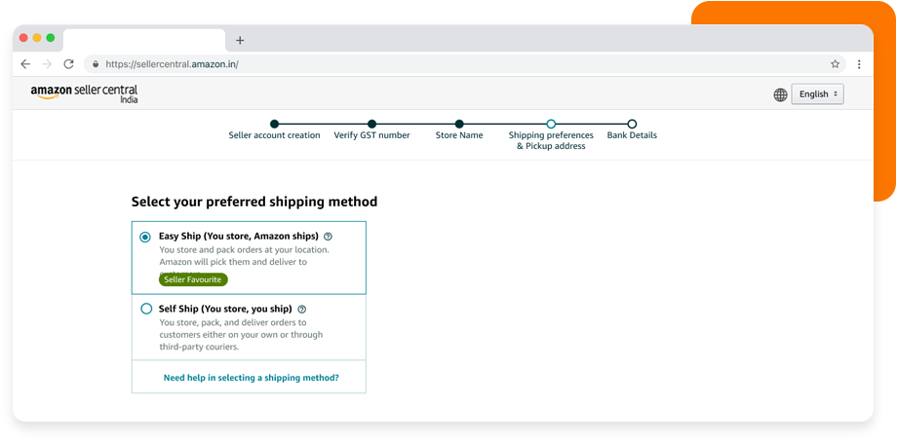Bookmark page with the star icon
Image resolution: width=897 pixels, height=442 pixels.
[x=835, y=64]
